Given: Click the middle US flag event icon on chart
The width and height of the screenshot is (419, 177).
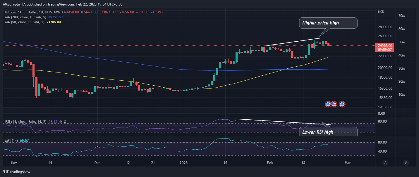Looking at the screenshot, I should pos(334,104).
